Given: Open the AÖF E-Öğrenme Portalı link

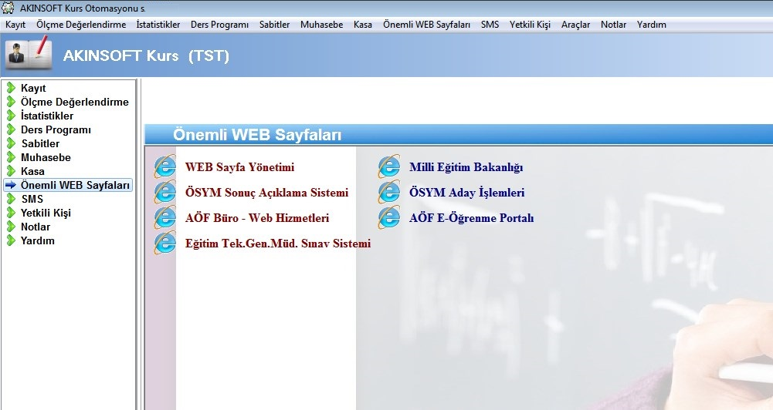Looking at the screenshot, I should pos(471,218).
